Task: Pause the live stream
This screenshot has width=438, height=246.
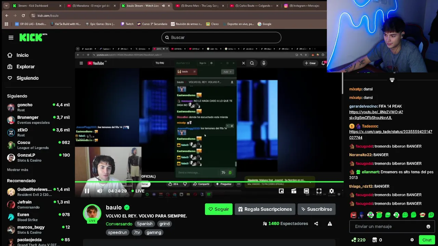Action: [x=87, y=191]
